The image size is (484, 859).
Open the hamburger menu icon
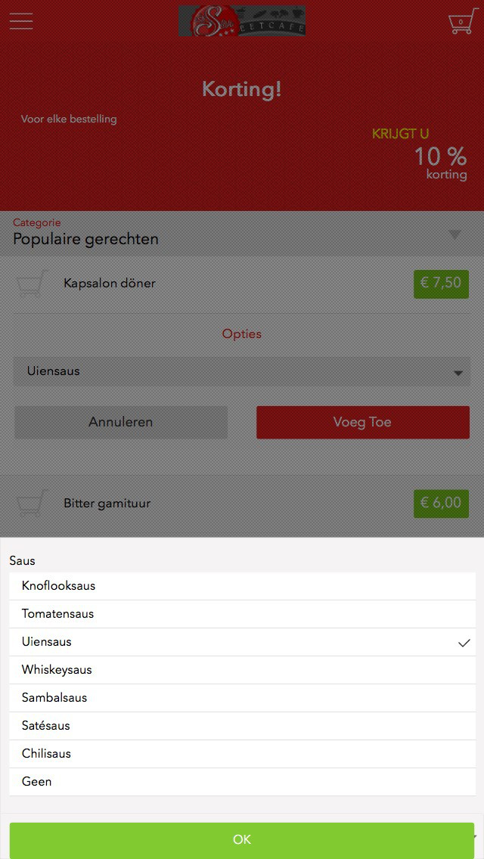[21, 21]
